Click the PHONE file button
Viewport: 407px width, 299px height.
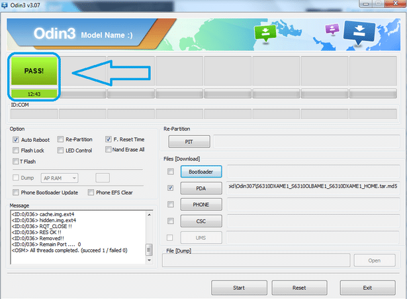(x=201, y=205)
